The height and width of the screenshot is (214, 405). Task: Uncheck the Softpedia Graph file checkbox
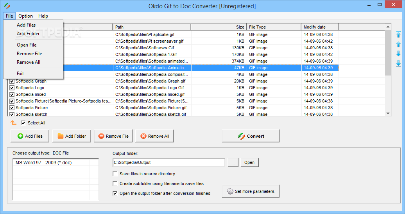[12, 81]
